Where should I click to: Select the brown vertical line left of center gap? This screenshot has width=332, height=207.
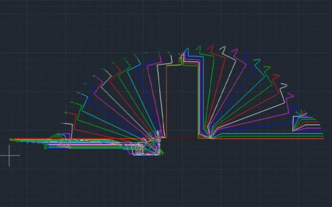pyautogui.click(x=166, y=102)
